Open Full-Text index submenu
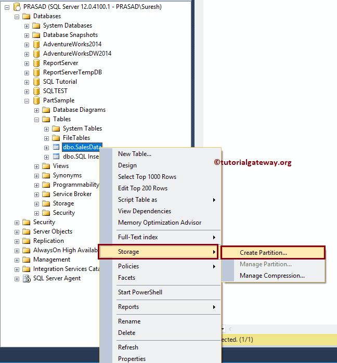 161,237
